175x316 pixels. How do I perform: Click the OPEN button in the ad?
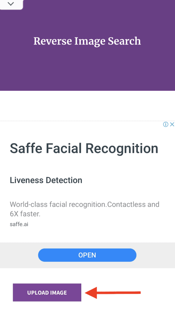[87, 255]
